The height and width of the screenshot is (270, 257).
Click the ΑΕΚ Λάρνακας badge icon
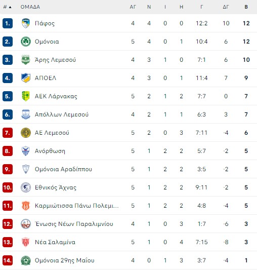[26, 96]
